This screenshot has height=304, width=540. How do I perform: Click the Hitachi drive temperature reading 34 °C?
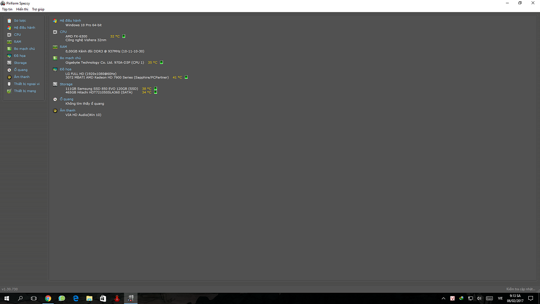[147, 92]
